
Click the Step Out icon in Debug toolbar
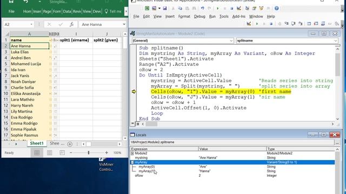[301, 24]
